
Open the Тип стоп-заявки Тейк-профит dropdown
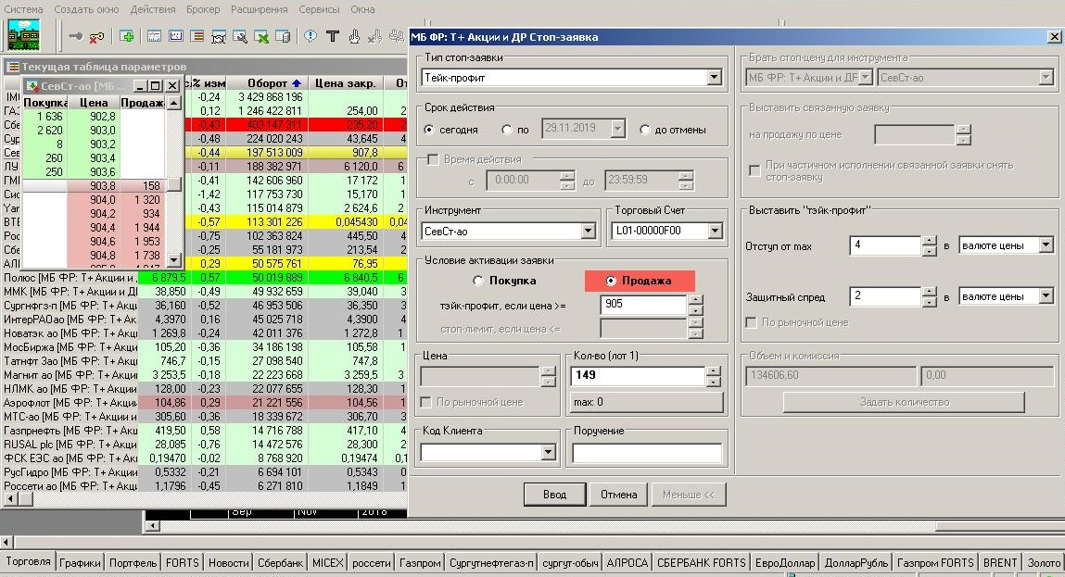pos(714,78)
